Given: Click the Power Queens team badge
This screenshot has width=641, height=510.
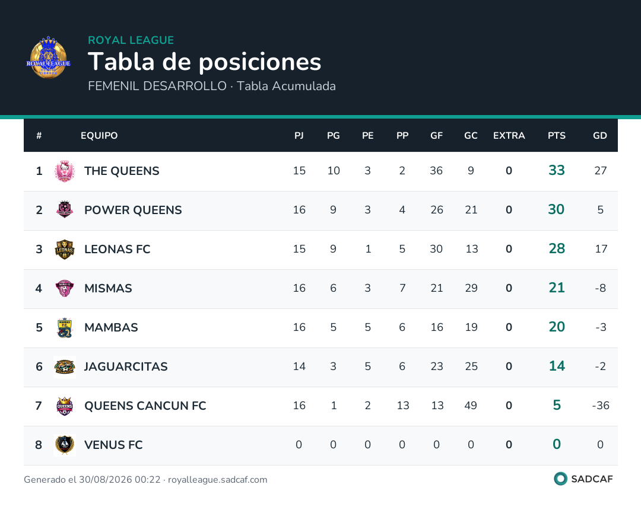Looking at the screenshot, I should (x=65, y=210).
